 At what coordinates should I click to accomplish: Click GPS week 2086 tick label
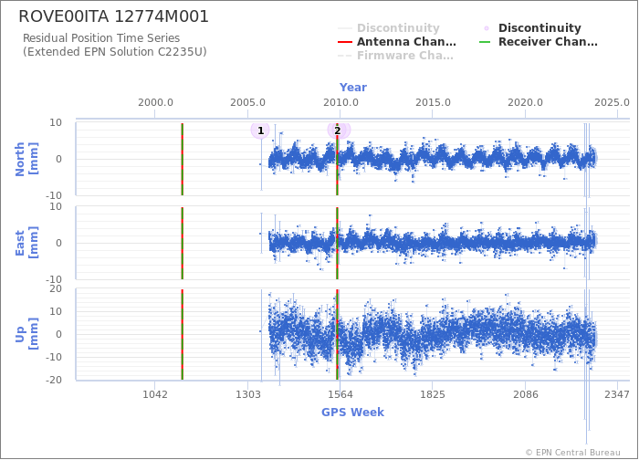(525, 394)
